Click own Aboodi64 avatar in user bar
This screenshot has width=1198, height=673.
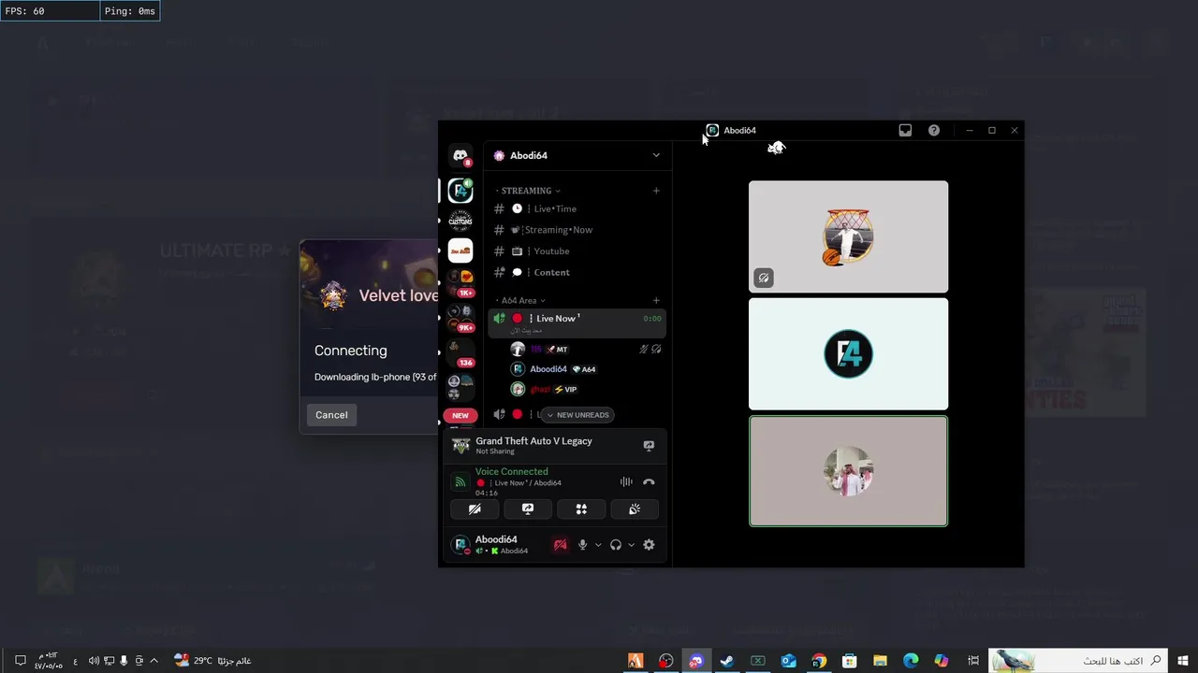pyautogui.click(x=460, y=544)
